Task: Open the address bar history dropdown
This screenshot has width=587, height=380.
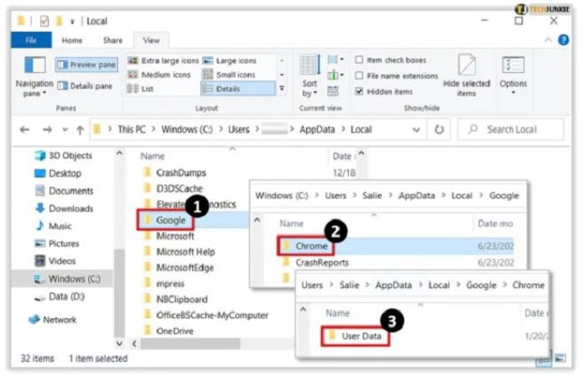Action: coord(416,130)
